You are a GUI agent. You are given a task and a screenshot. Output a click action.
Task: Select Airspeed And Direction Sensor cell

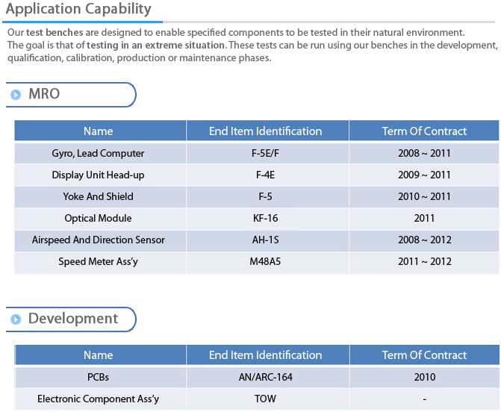point(100,240)
